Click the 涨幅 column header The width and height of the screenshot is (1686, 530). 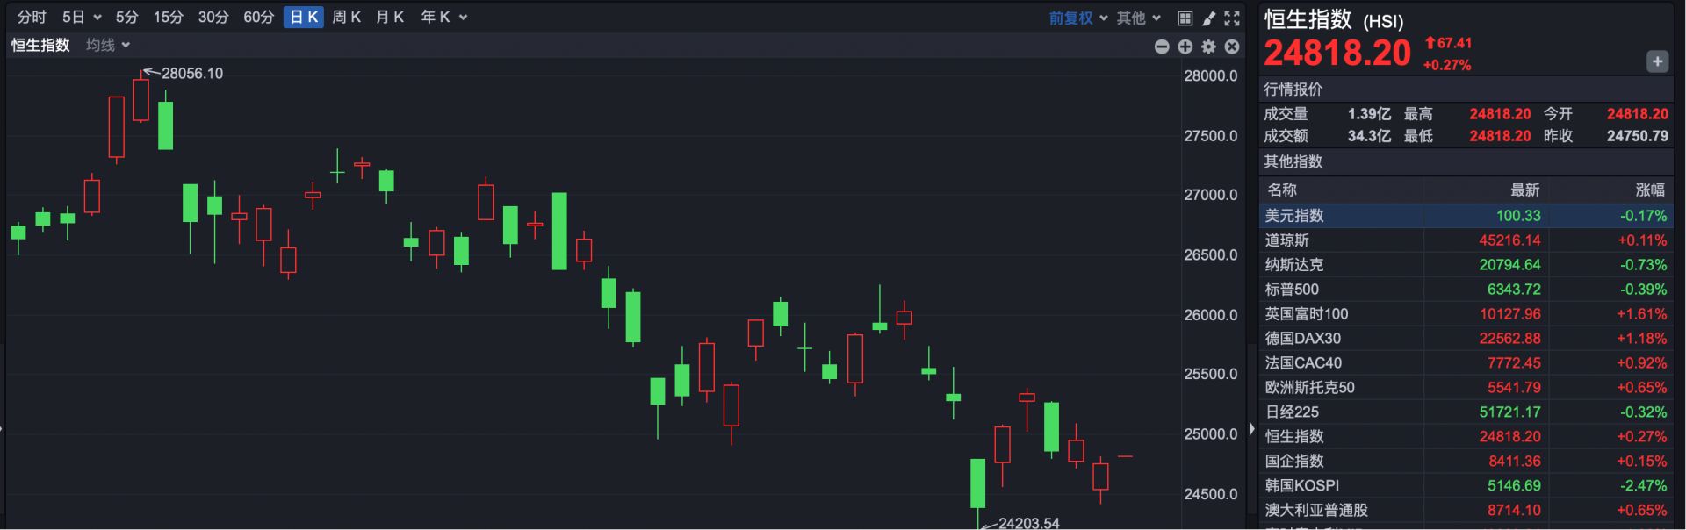(x=1649, y=190)
